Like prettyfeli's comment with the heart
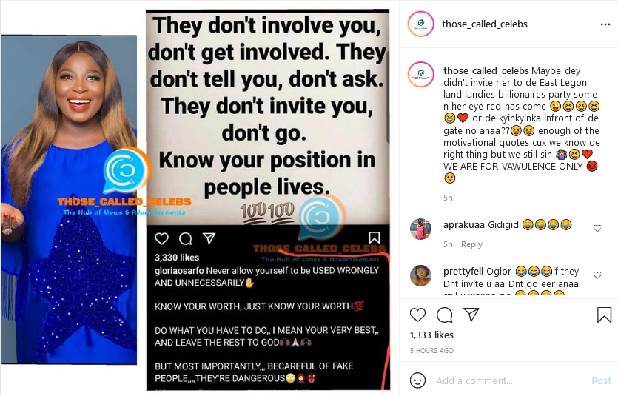 coord(597,275)
